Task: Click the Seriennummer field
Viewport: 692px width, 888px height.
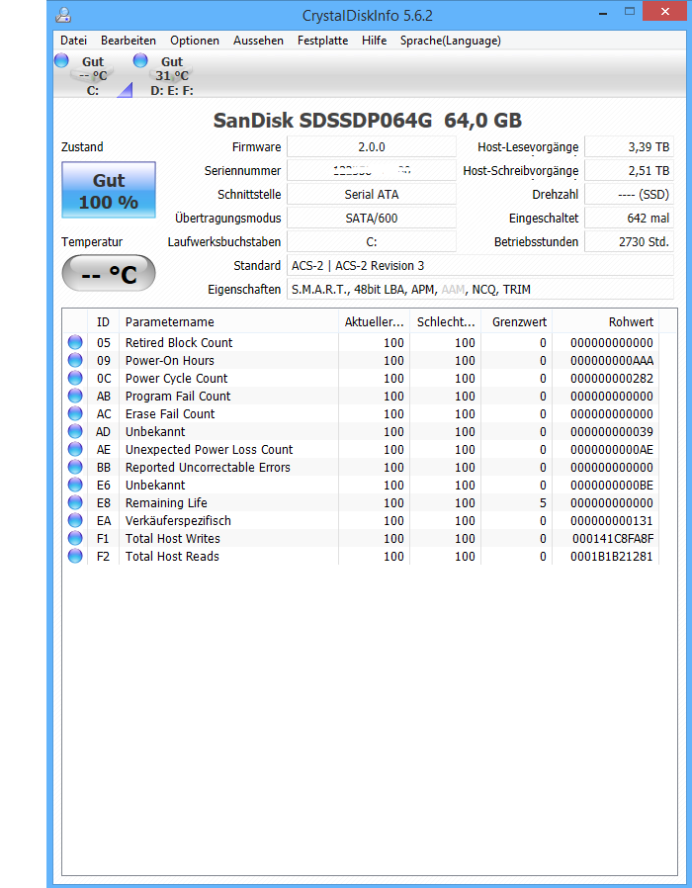Action: click(x=372, y=170)
